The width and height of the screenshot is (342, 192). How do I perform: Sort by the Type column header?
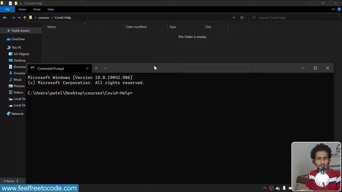coord(173,27)
